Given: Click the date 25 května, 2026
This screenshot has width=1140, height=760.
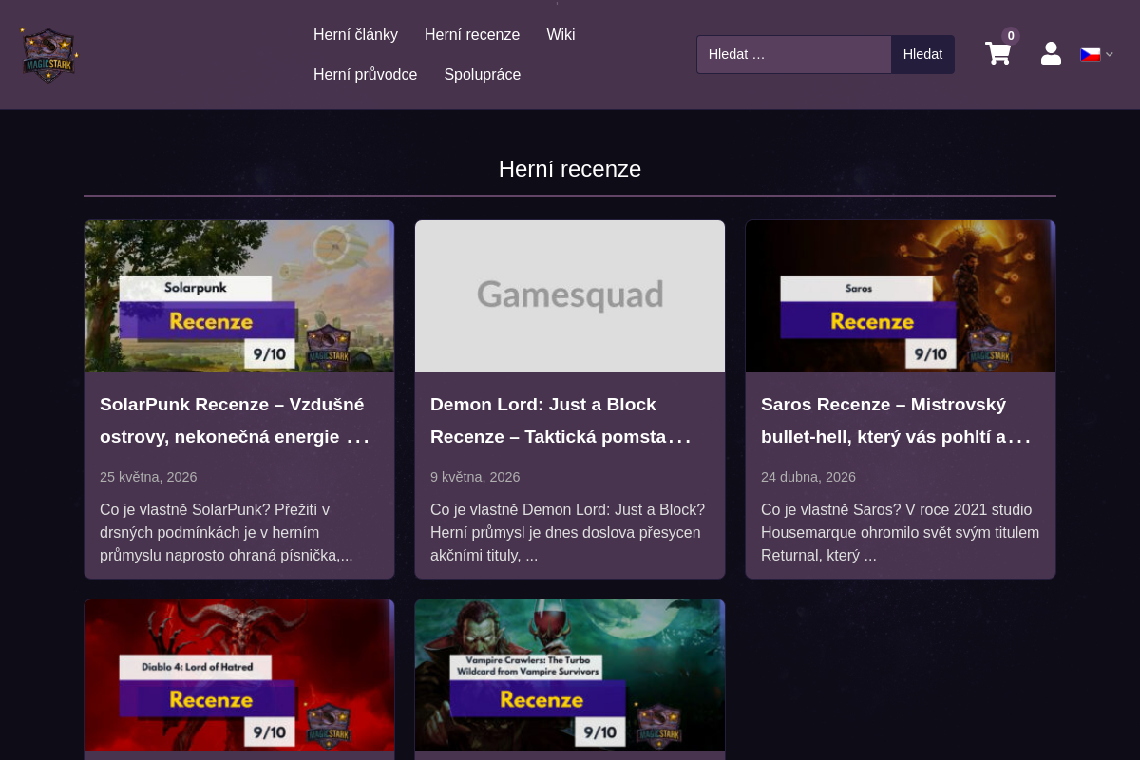Looking at the screenshot, I should click(148, 477).
